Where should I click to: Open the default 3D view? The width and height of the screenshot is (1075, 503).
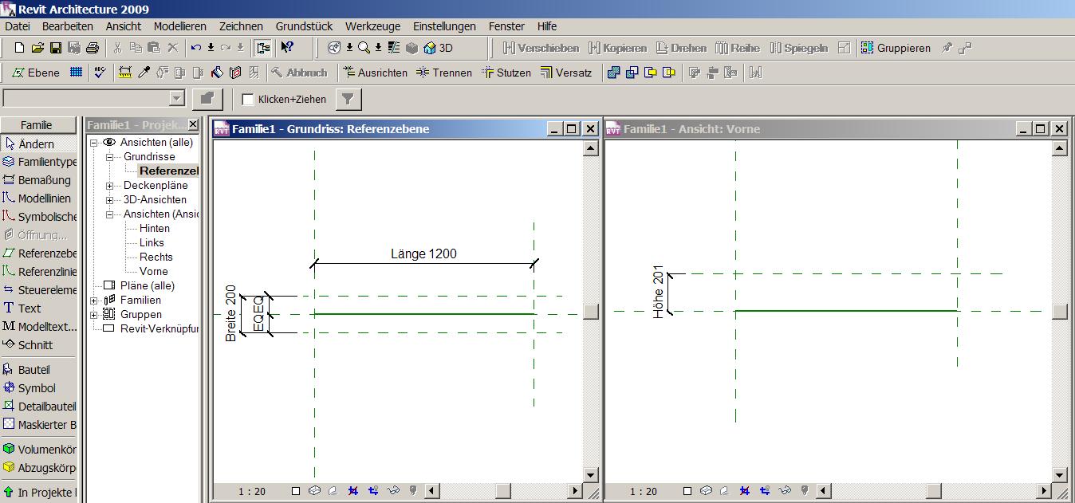tap(439, 48)
